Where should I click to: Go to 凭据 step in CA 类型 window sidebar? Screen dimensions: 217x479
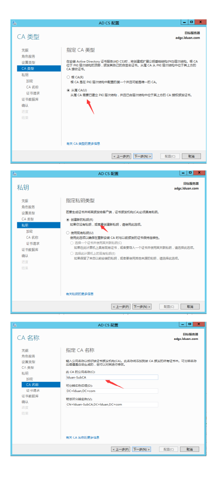[25, 50]
